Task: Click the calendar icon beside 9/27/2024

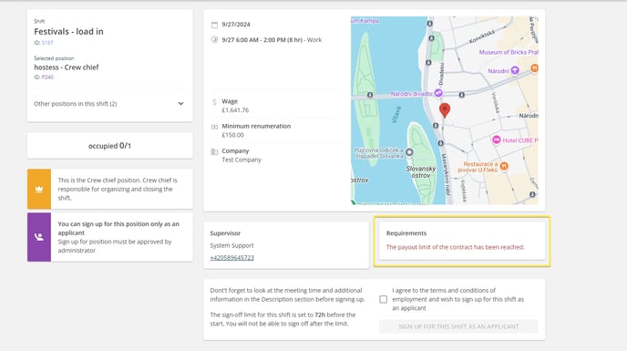Action: click(x=214, y=25)
